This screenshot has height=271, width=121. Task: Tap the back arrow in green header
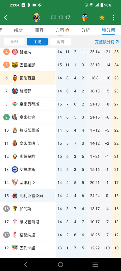(x=6, y=17)
